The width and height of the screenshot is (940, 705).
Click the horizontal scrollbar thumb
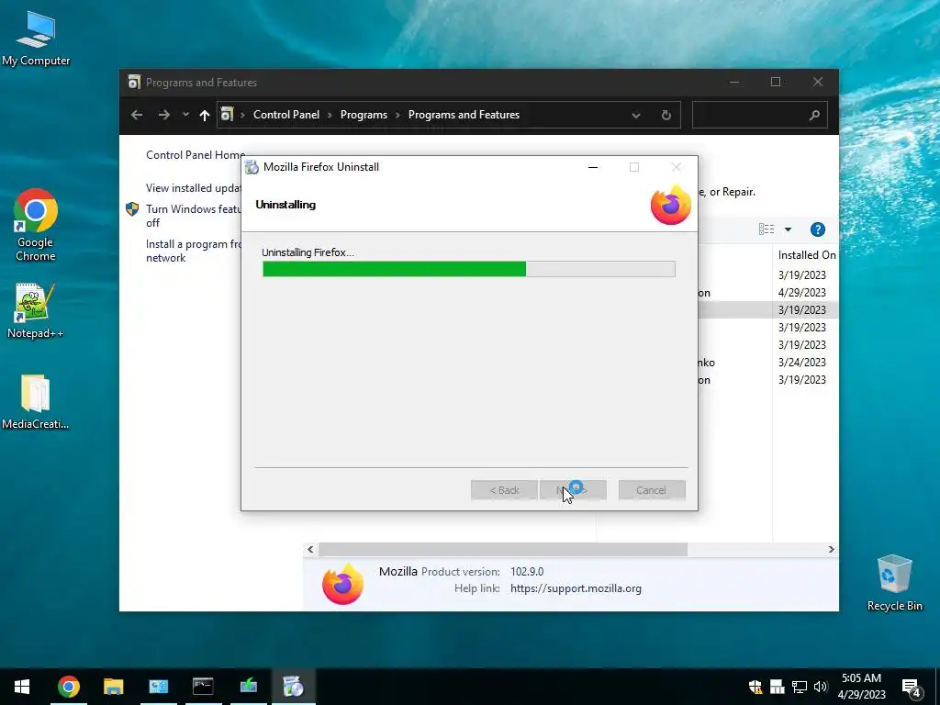(x=502, y=549)
